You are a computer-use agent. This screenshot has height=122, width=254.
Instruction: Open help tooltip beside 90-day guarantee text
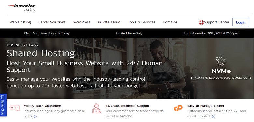coord(35,116)
